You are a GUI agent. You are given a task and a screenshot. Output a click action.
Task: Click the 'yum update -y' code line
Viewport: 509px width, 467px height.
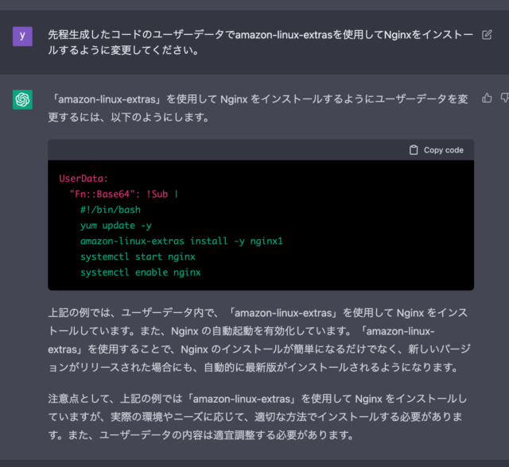116,226
